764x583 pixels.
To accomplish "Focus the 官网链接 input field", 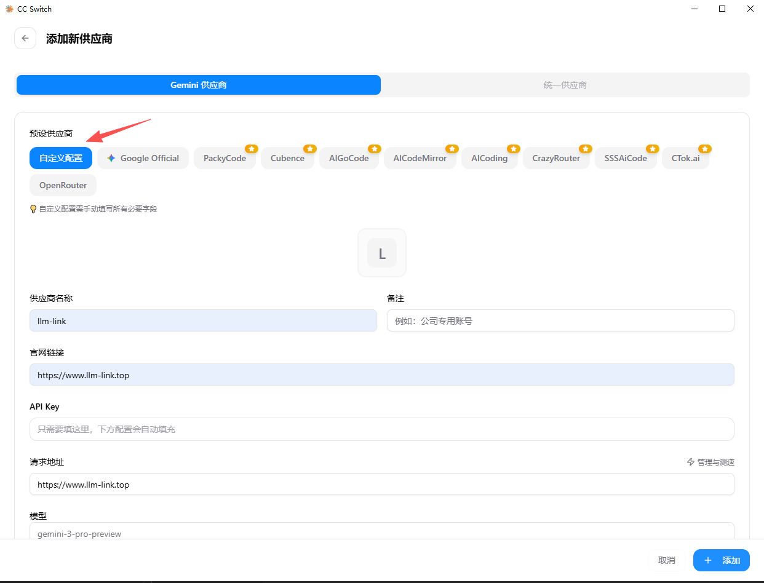I will pos(382,375).
